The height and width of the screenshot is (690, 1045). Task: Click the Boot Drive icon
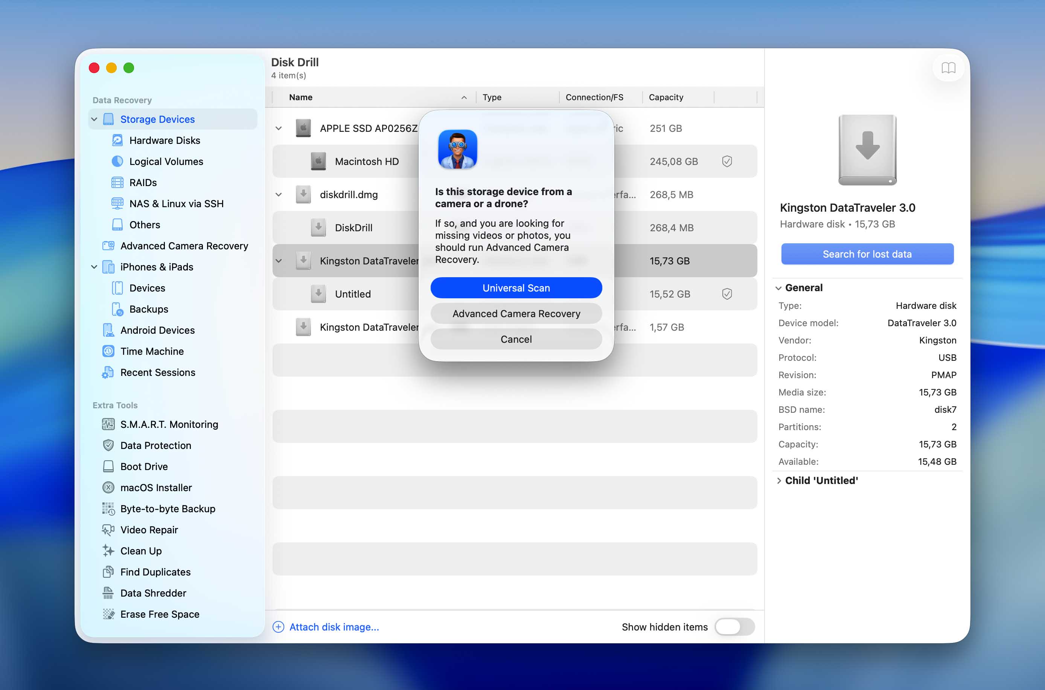pos(108,467)
